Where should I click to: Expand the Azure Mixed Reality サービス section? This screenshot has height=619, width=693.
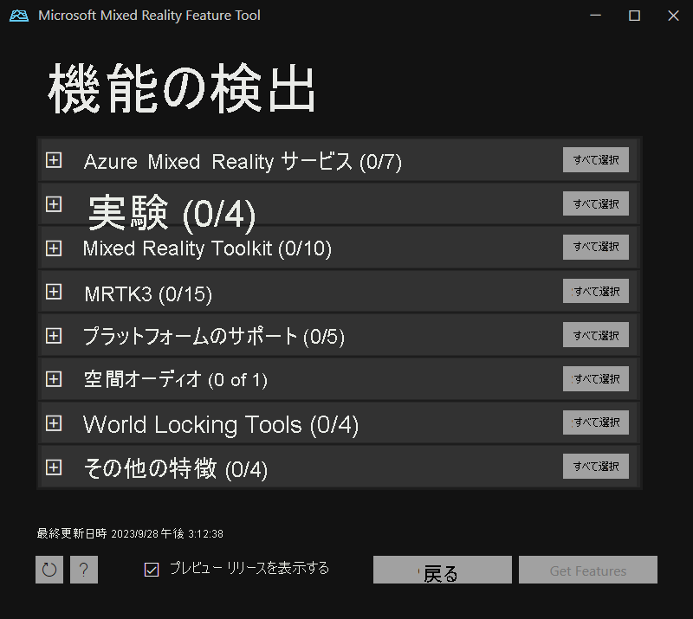[x=54, y=159]
